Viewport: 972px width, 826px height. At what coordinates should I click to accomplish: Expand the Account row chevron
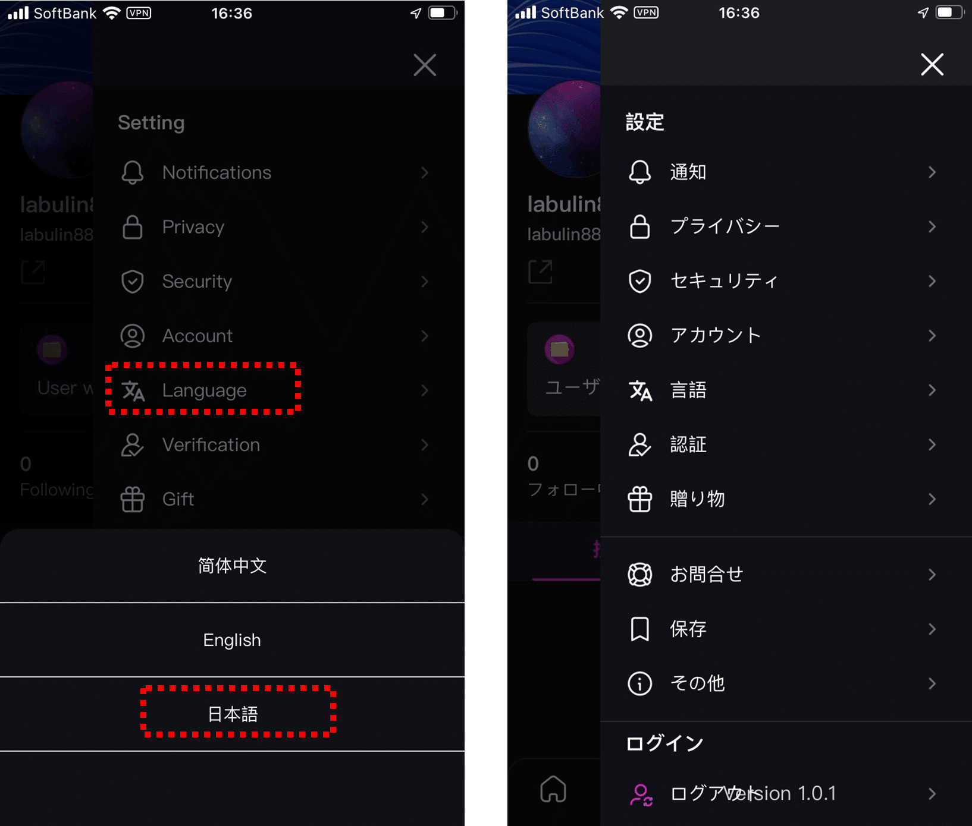coord(425,336)
